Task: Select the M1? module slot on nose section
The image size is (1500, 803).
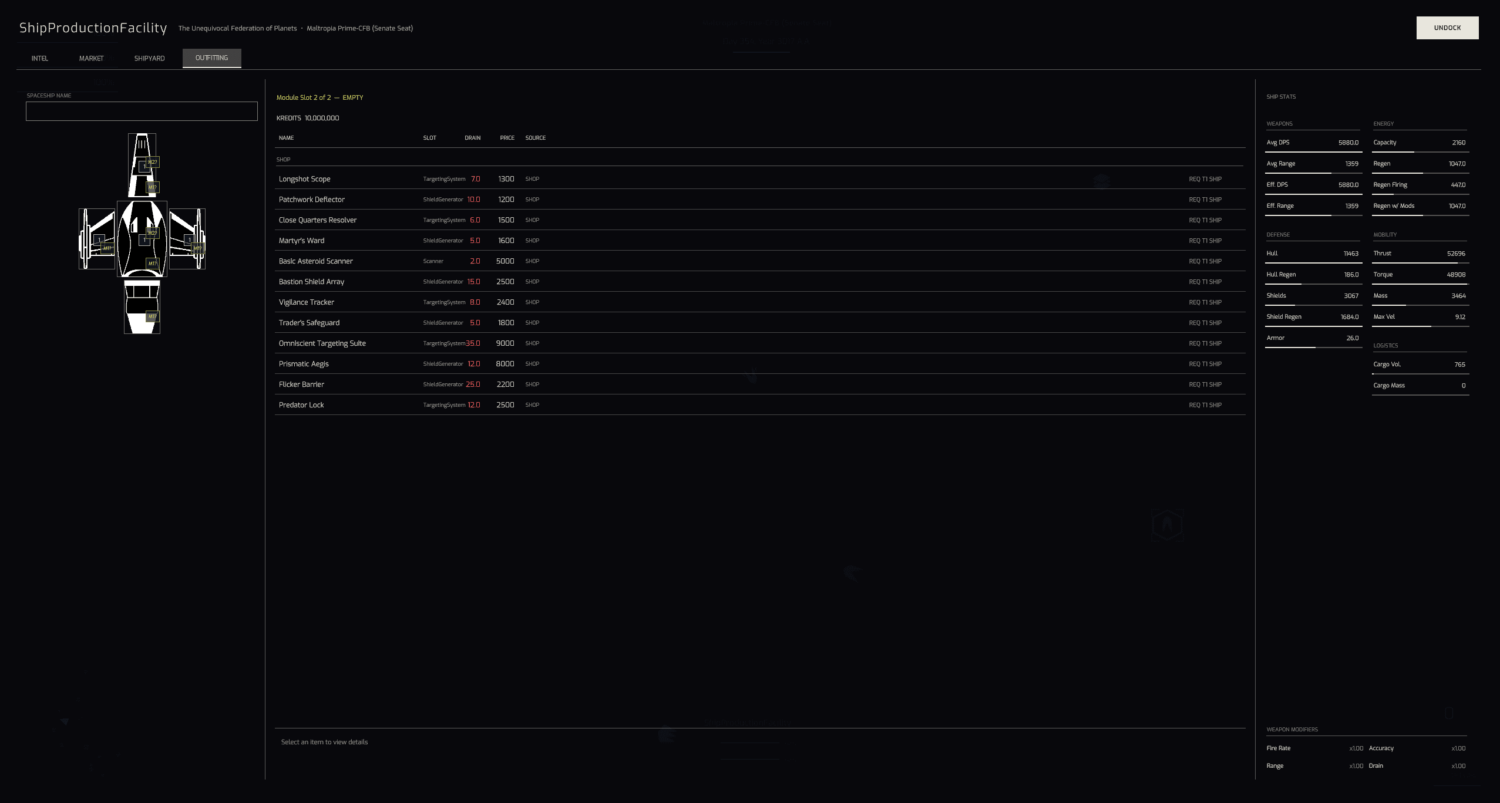Action: [x=153, y=187]
